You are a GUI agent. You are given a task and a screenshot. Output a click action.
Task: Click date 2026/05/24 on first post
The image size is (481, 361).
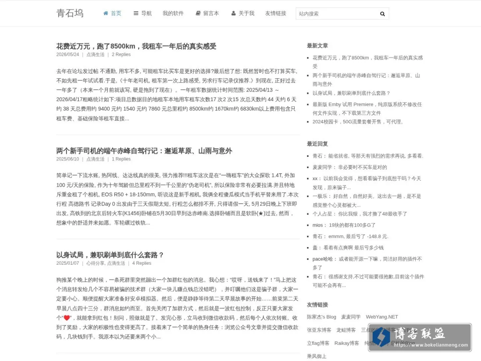(68, 55)
